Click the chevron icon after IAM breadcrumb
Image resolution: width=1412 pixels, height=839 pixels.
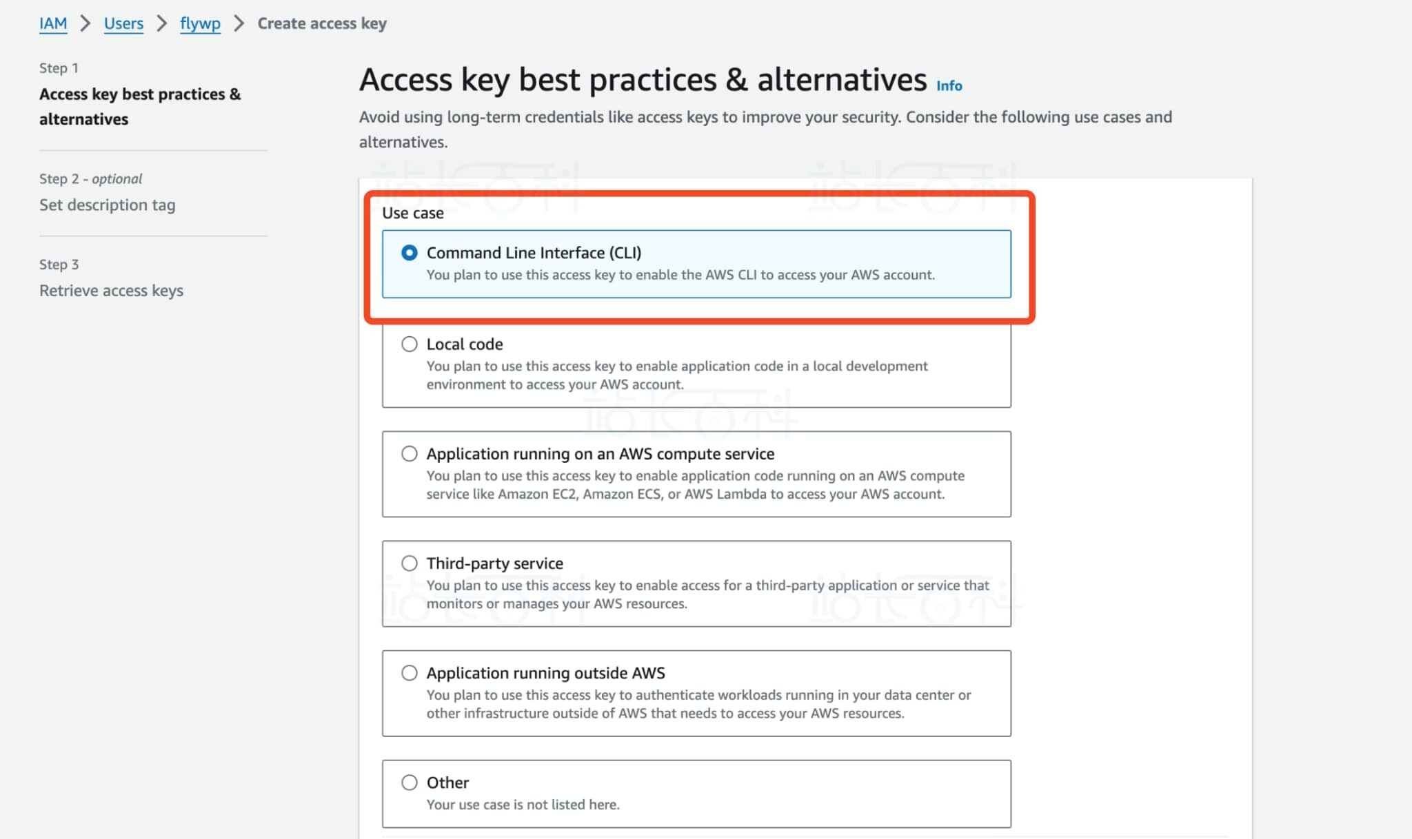(85, 23)
